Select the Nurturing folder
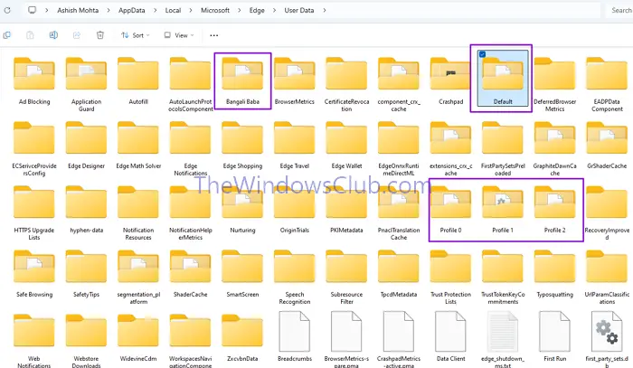This screenshot has height=368, width=633. click(x=242, y=210)
